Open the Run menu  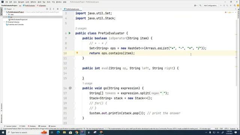(44, 2)
